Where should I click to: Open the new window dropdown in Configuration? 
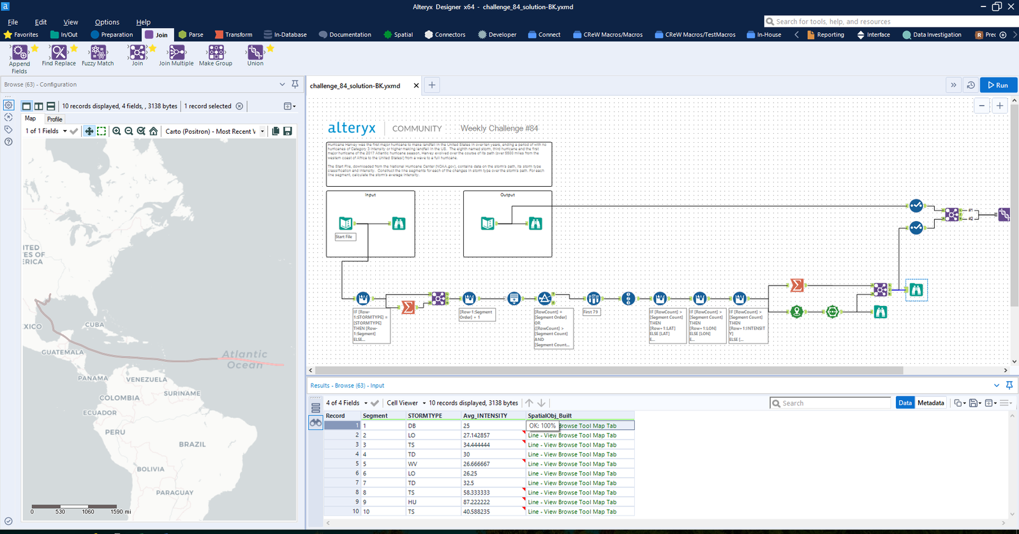[290, 106]
